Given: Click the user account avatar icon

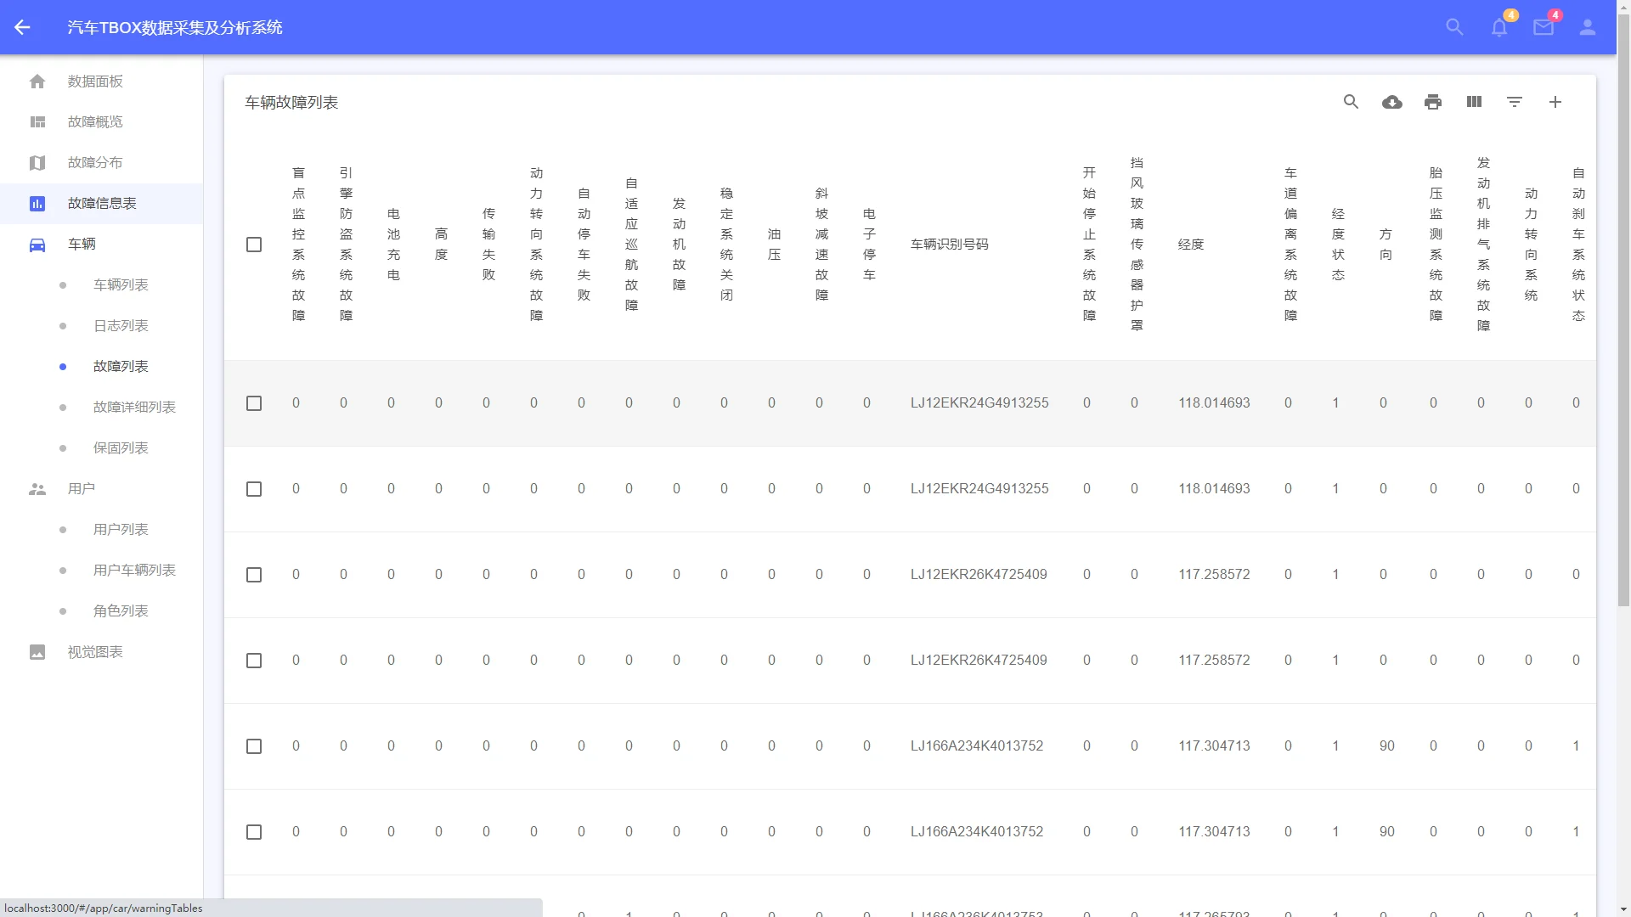Looking at the screenshot, I should coord(1588,27).
